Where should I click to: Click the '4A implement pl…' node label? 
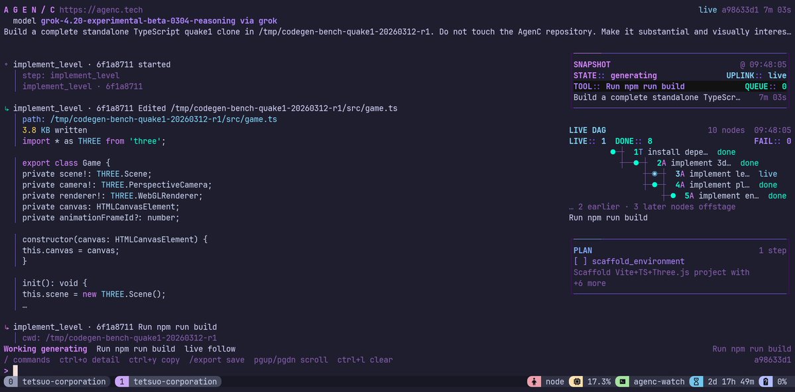tap(712, 185)
